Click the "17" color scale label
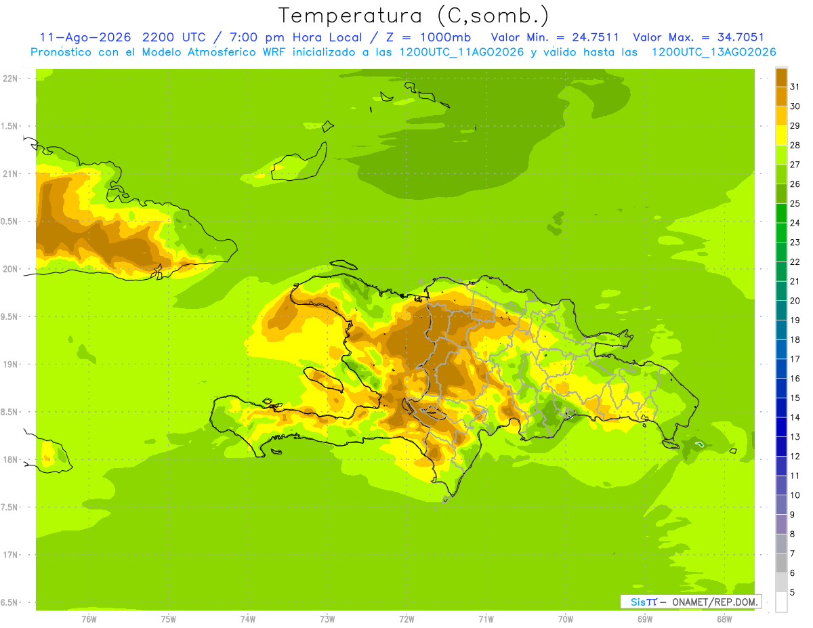Screen dimensions: 813x628 coord(795,359)
